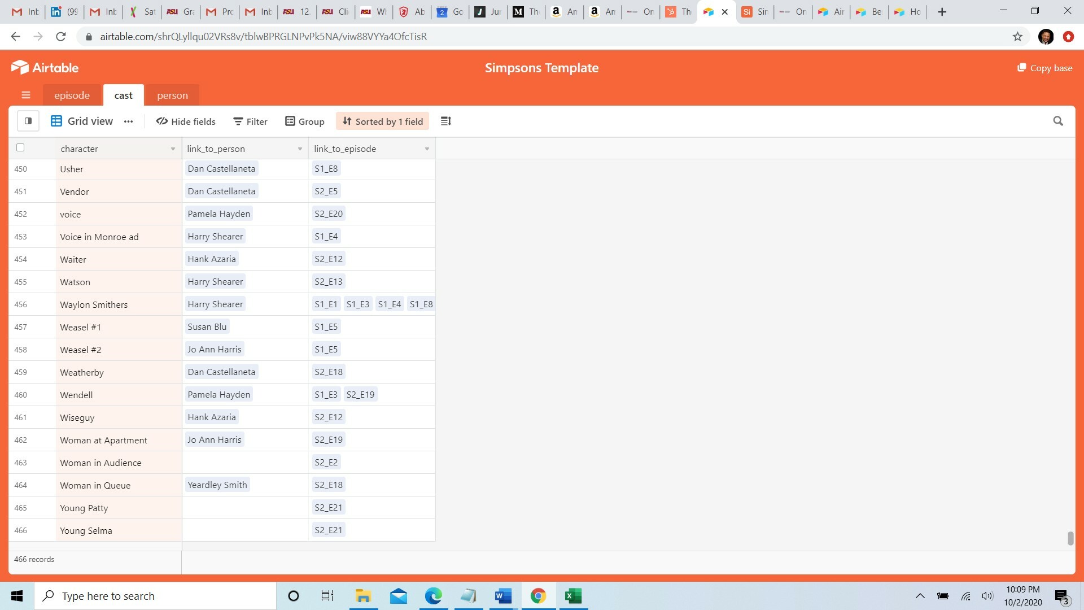The height and width of the screenshot is (610, 1084).
Task: Click the Wi-Fi network tray icon
Action: [966, 596]
